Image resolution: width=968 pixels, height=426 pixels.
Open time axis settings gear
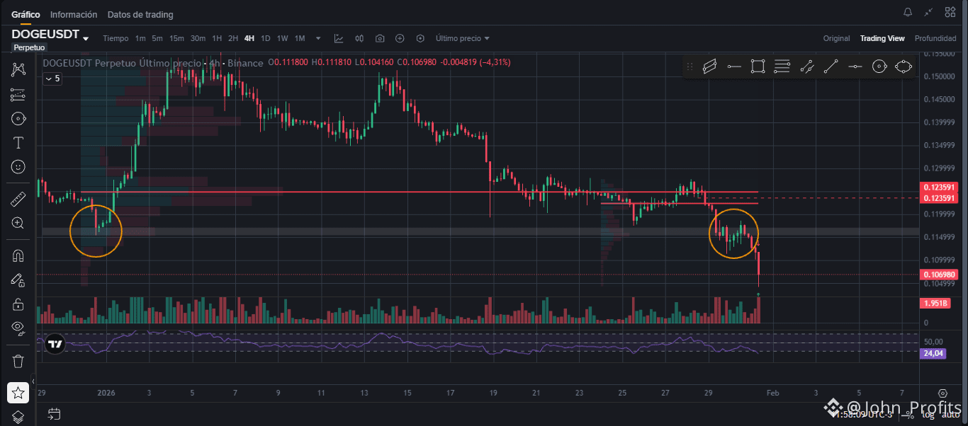942,393
